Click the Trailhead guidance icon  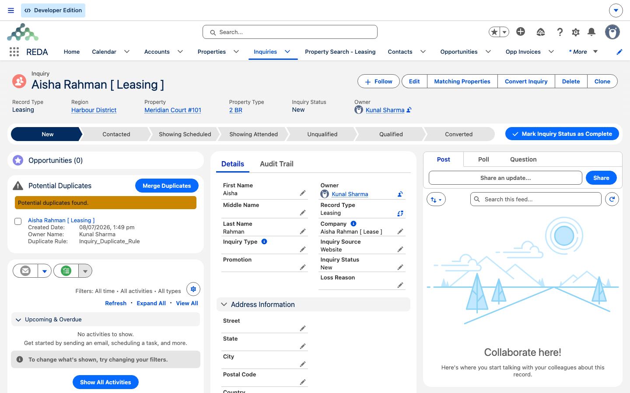[x=541, y=32]
